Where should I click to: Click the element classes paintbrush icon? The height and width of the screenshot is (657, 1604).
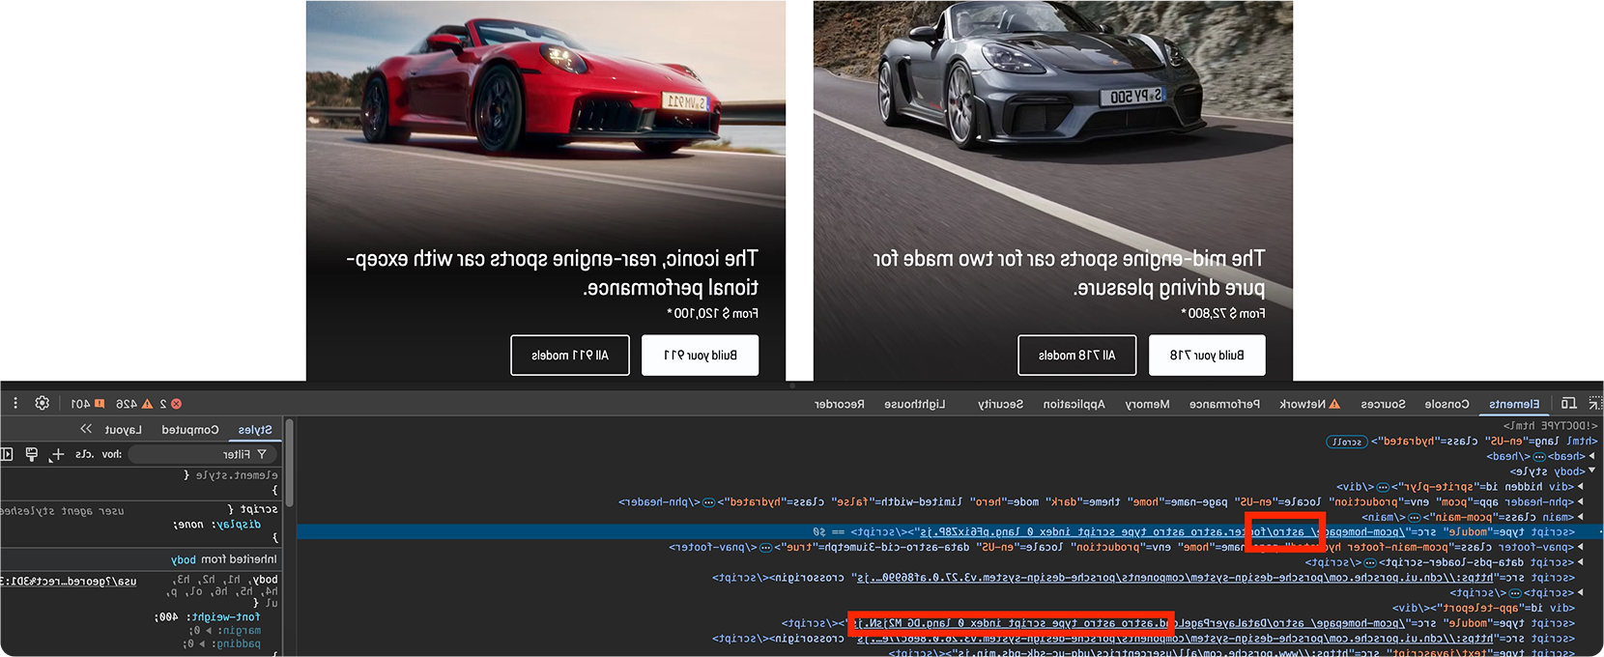(32, 454)
